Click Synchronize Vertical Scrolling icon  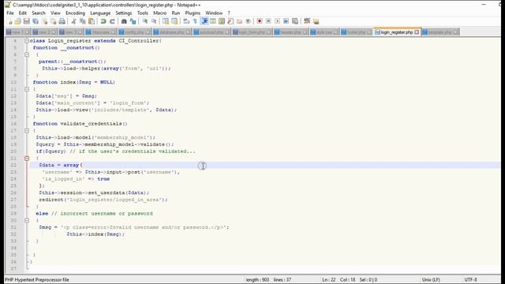[x=166, y=21]
